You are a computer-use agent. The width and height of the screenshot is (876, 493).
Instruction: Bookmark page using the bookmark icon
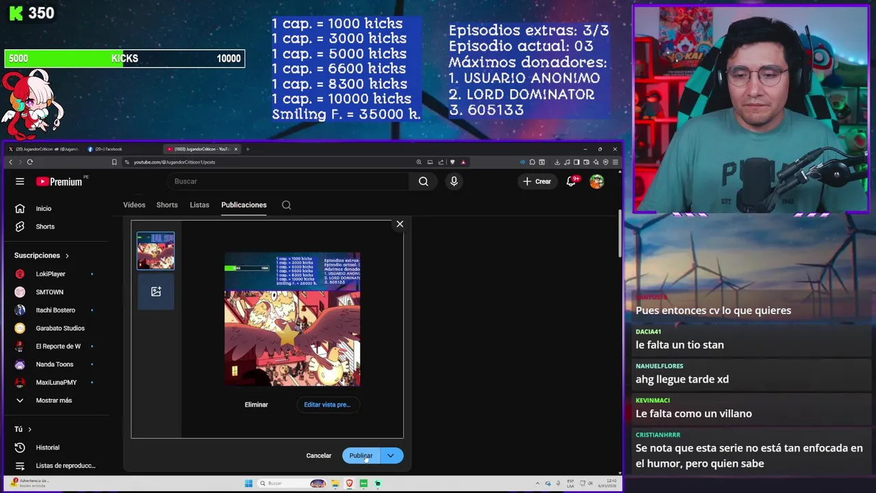[114, 162]
